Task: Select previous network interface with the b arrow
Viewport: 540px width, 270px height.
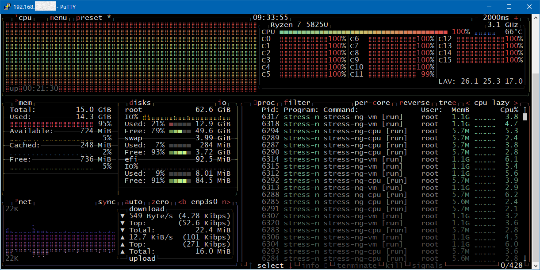Action: coord(182,202)
